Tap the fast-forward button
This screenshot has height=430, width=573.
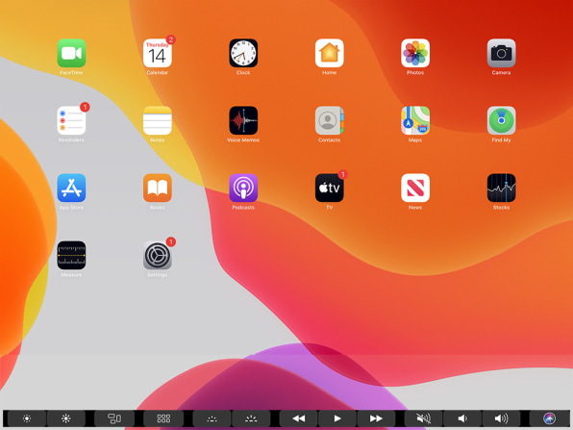pyautogui.click(x=376, y=418)
